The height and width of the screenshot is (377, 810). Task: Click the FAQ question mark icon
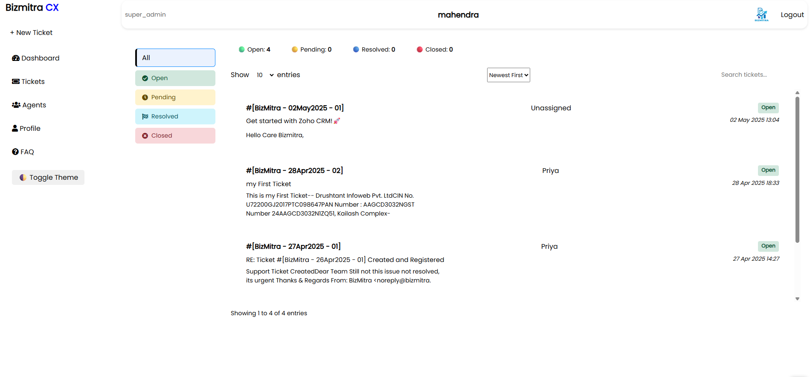(x=15, y=152)
